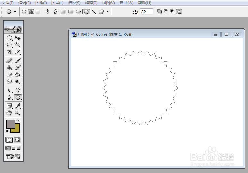This screenshot has width=248, height=173.
Task: Select the Zoom magnifier tool
Action: [18, 113]
